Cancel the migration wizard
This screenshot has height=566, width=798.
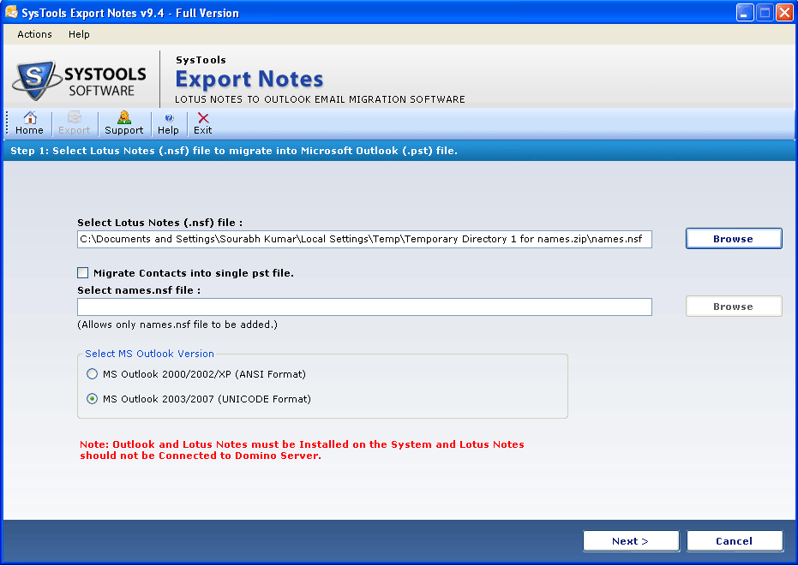(735, 541)
